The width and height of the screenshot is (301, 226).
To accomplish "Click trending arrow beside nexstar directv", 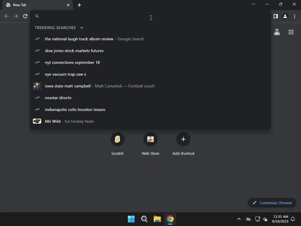I will click(37, 98).
